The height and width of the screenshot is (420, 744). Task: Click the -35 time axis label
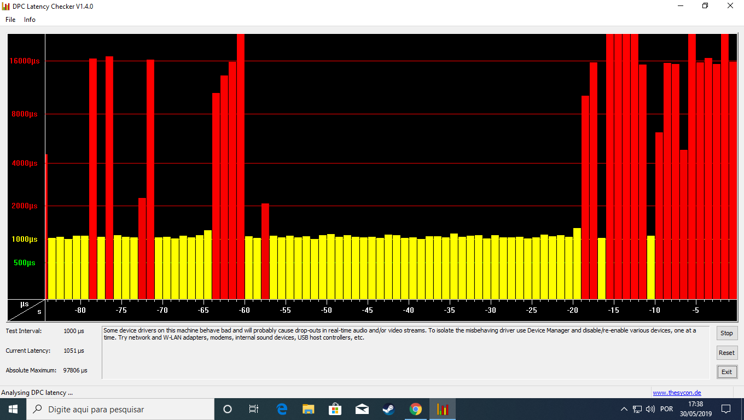coord(450,311)
